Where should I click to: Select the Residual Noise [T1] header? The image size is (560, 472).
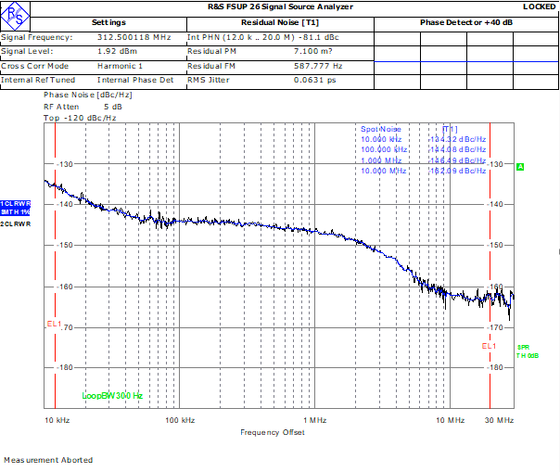point(280,22)
